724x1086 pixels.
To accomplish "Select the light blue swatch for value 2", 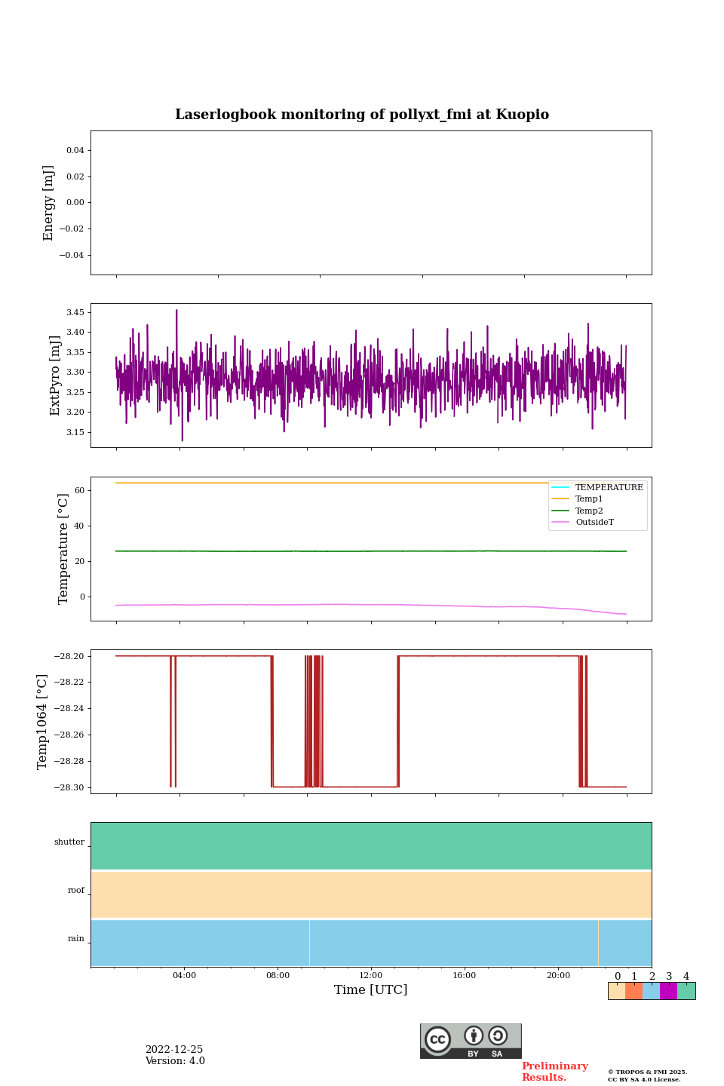I will pyautogui.click(x=651, y=991).
